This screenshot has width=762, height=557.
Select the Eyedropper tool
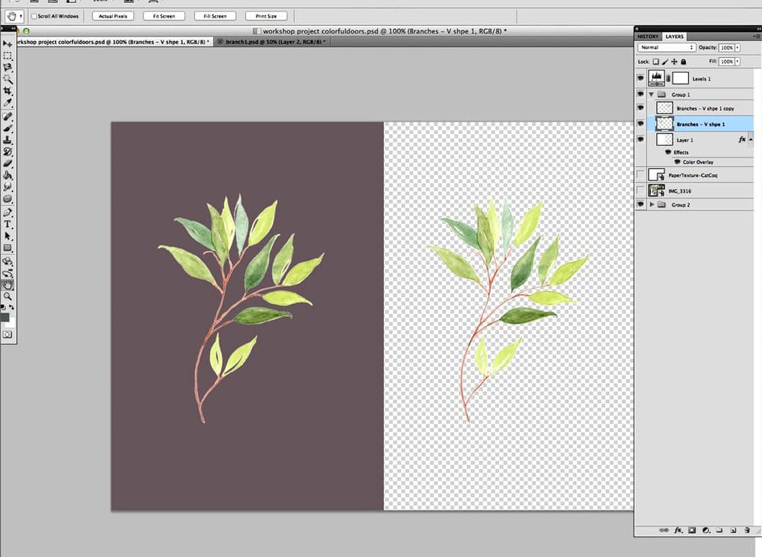(x=8, y=103)
